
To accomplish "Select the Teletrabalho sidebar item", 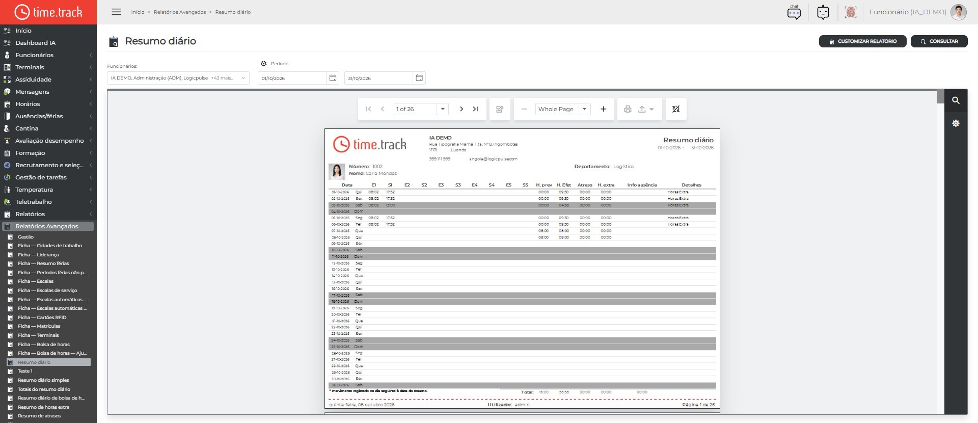I will (48, 202).
